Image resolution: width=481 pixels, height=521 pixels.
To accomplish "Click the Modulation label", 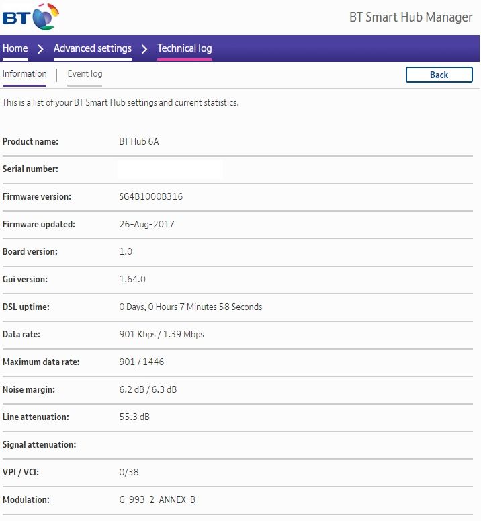I will 26,500.
